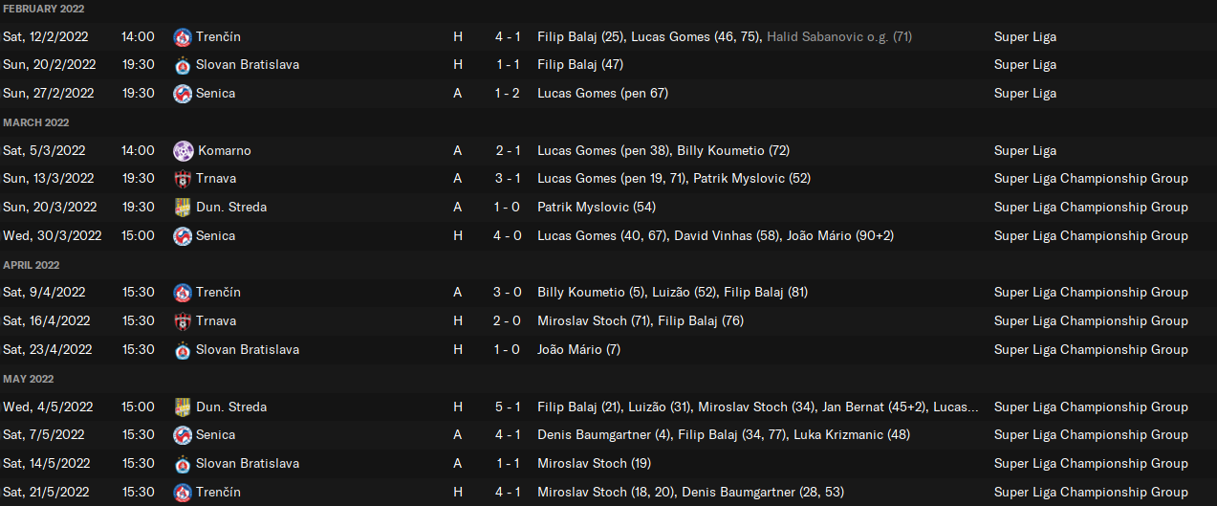The image size is (1217, 506).
Task: Open Super Liga Championship Group on 13/3/2022 row
Action: click(1091, 178)
